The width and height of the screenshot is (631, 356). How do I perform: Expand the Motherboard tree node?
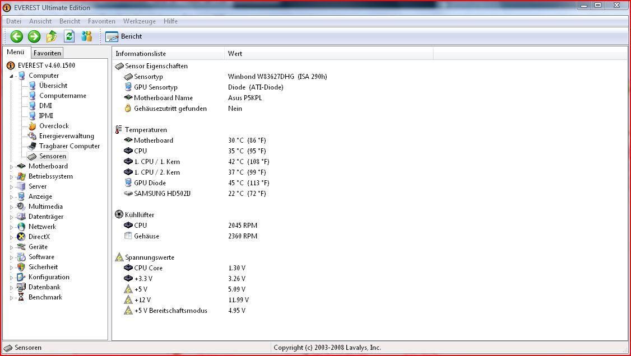(11, 166)
